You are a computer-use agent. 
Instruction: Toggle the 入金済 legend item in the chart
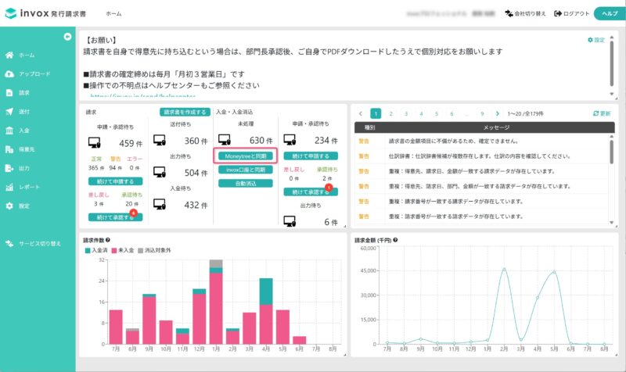coord(96,250)
